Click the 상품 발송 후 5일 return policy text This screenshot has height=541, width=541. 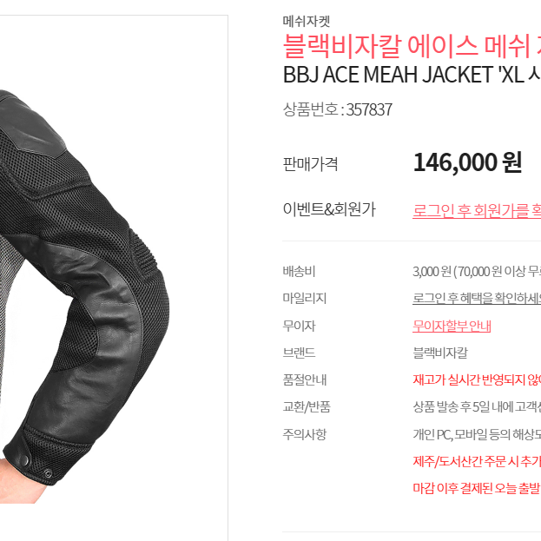[477, 407]
